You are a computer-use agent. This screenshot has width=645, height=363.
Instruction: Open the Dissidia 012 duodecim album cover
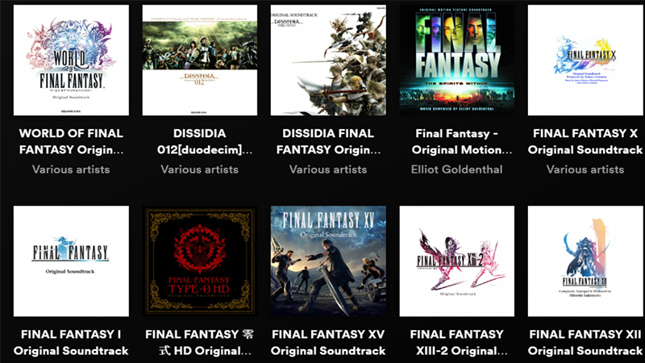pyautogui.click(x=200, y=60)
